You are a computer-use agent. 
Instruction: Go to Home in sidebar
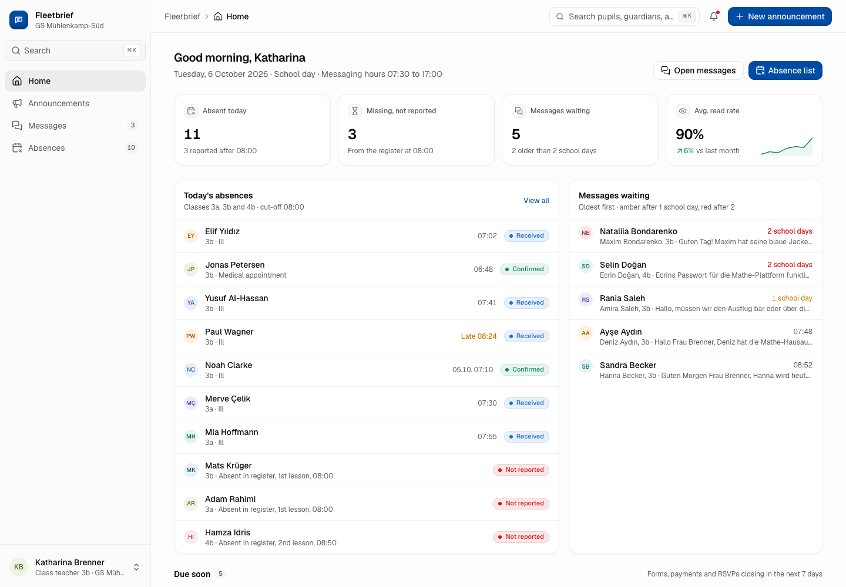(75, 81)
